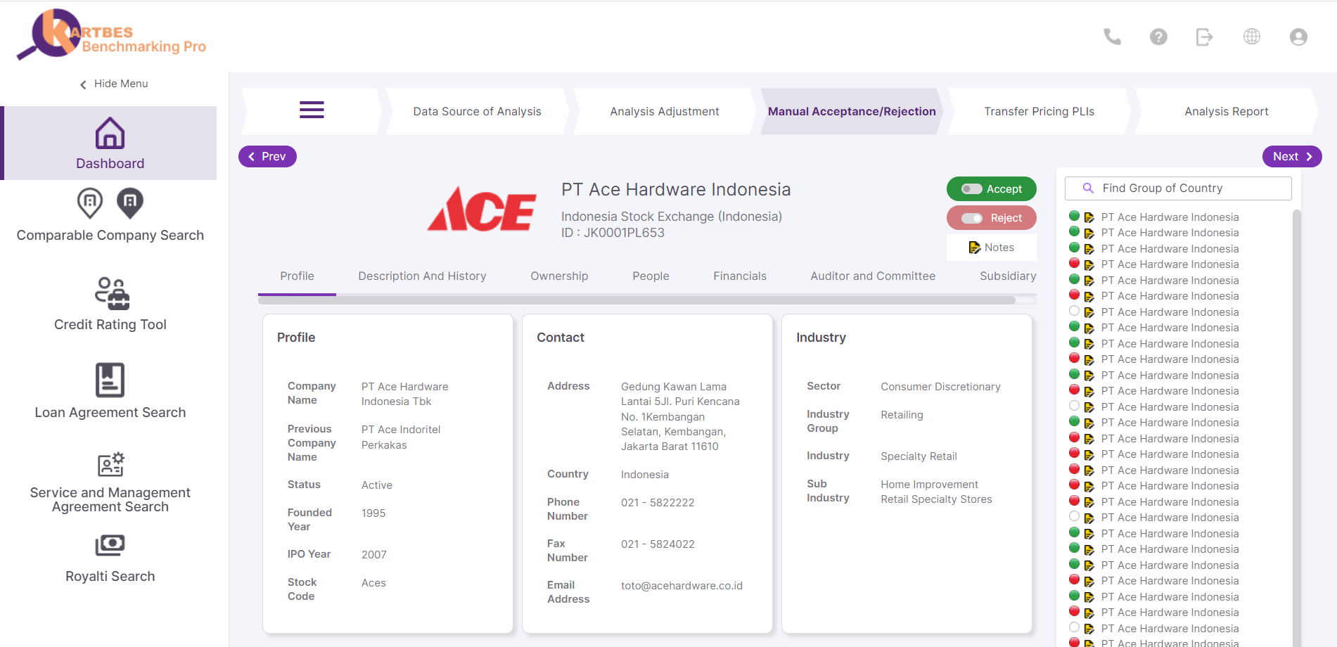Screen dimensions: 1337x647
Task: Go to Analysis Report step
Action: click(1226, 111)
